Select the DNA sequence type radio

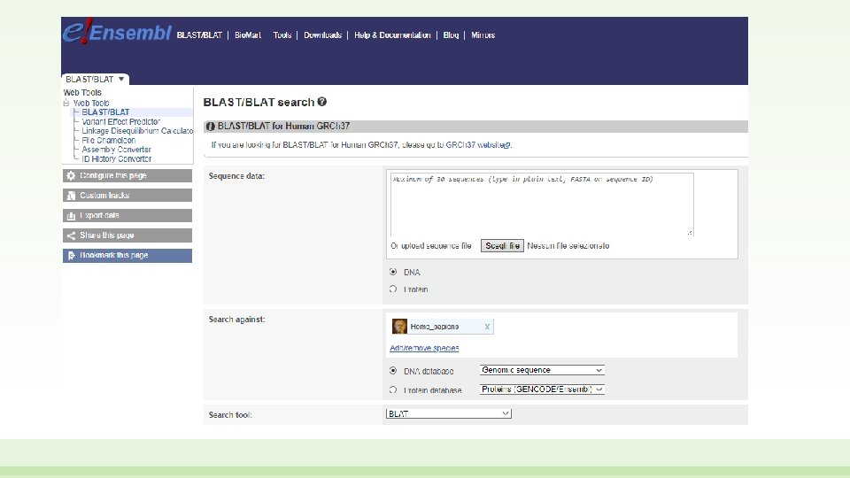pos(393,272)
